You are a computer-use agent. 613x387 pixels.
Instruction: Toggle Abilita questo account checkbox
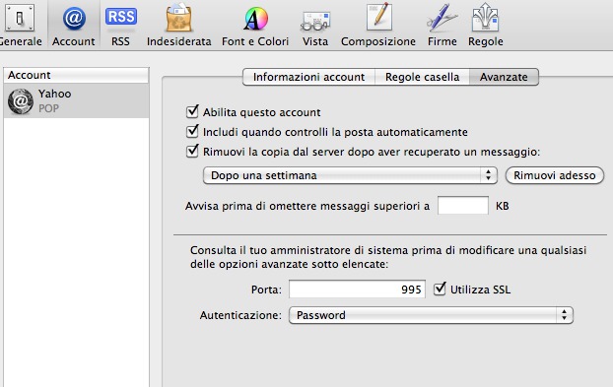(192, 111)
